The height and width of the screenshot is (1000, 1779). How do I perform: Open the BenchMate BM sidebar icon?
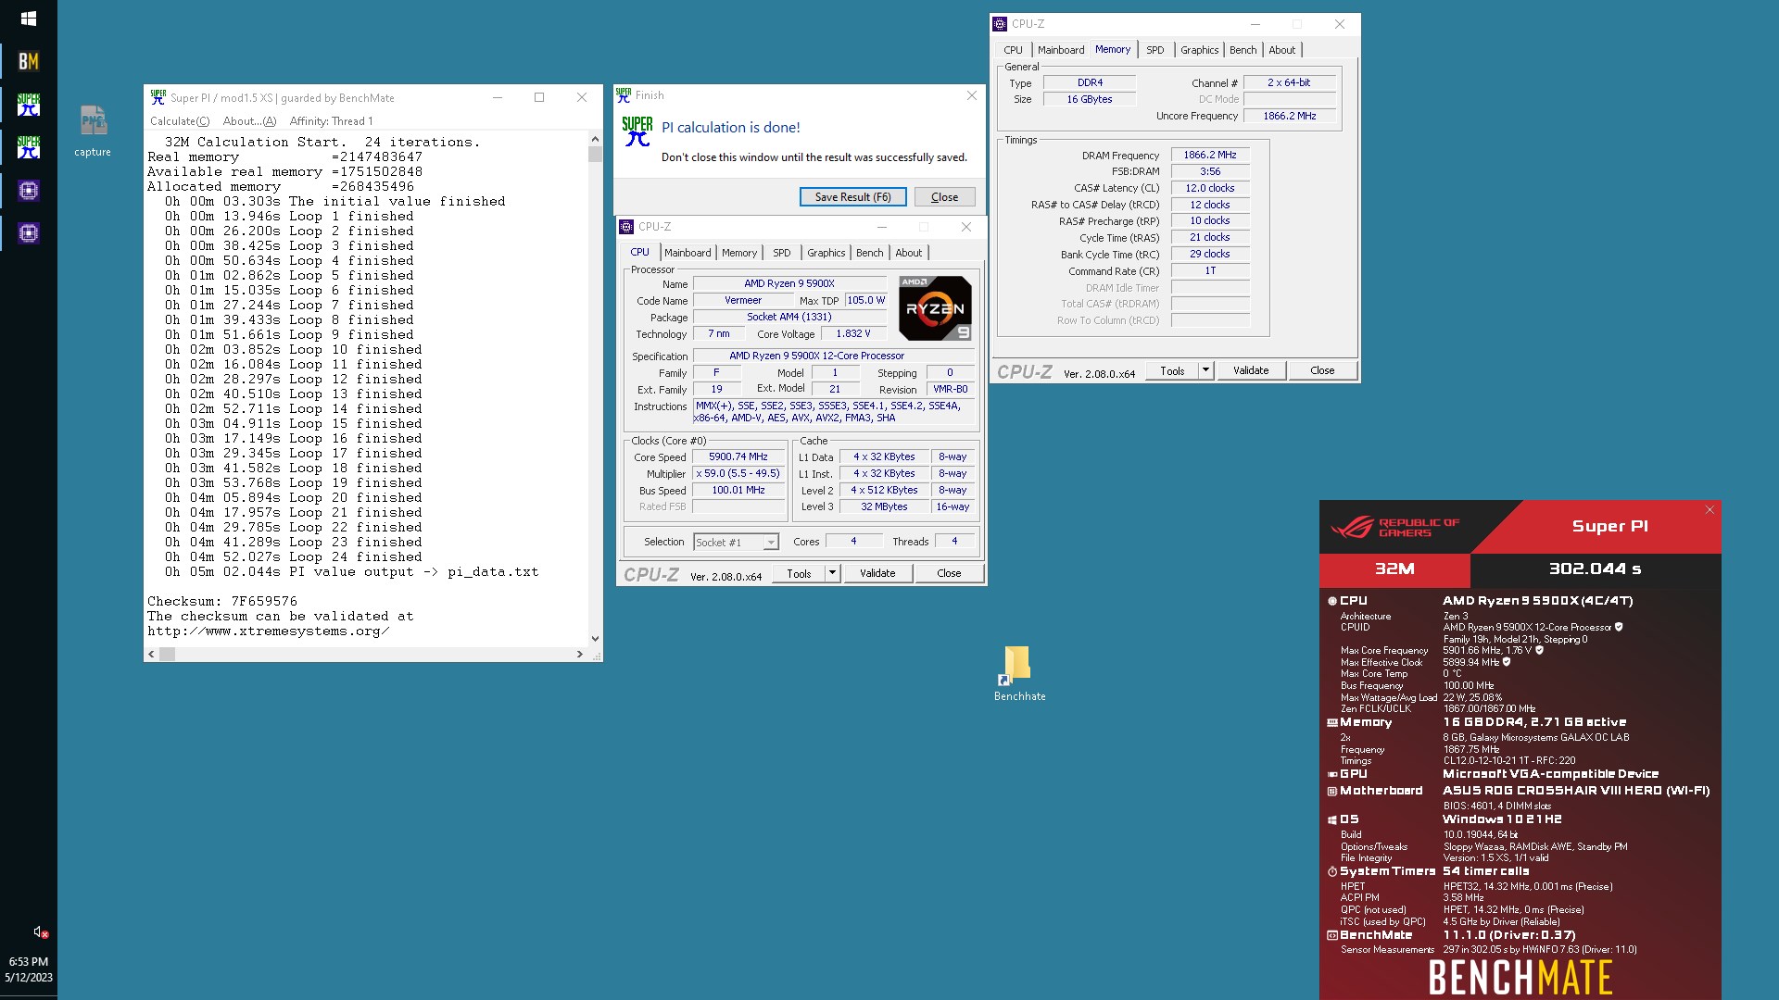pyautogui.click(x=29, y=61)
